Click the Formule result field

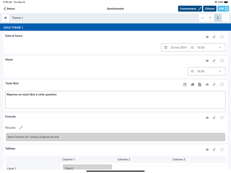pyautogui.click(x=115, y=137)
